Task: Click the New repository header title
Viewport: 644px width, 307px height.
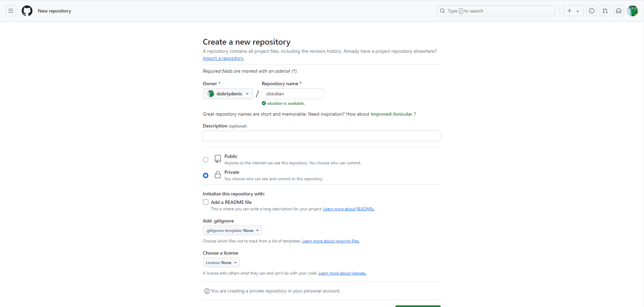Action: [x=54, y=11]
